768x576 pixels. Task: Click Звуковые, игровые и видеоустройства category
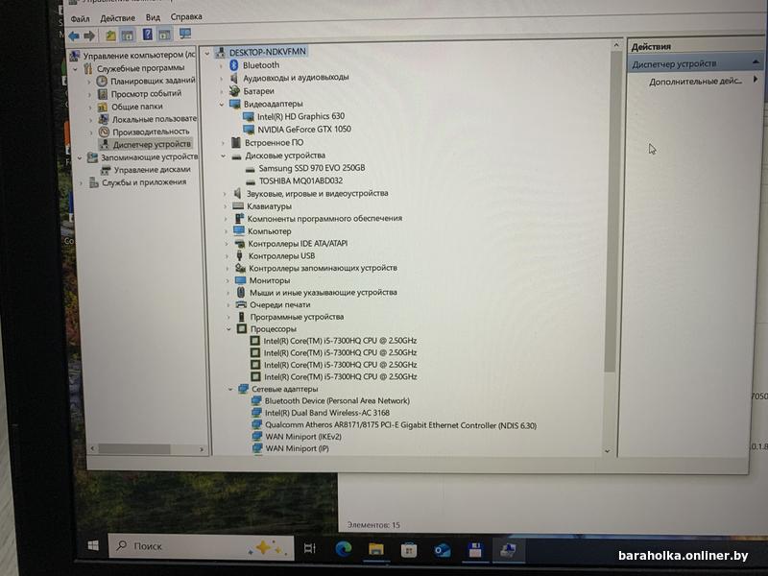coord(318,194)
